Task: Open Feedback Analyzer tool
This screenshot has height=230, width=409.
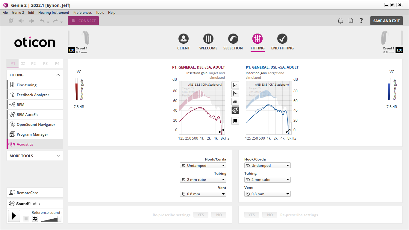Action: [x=35, y=95]
